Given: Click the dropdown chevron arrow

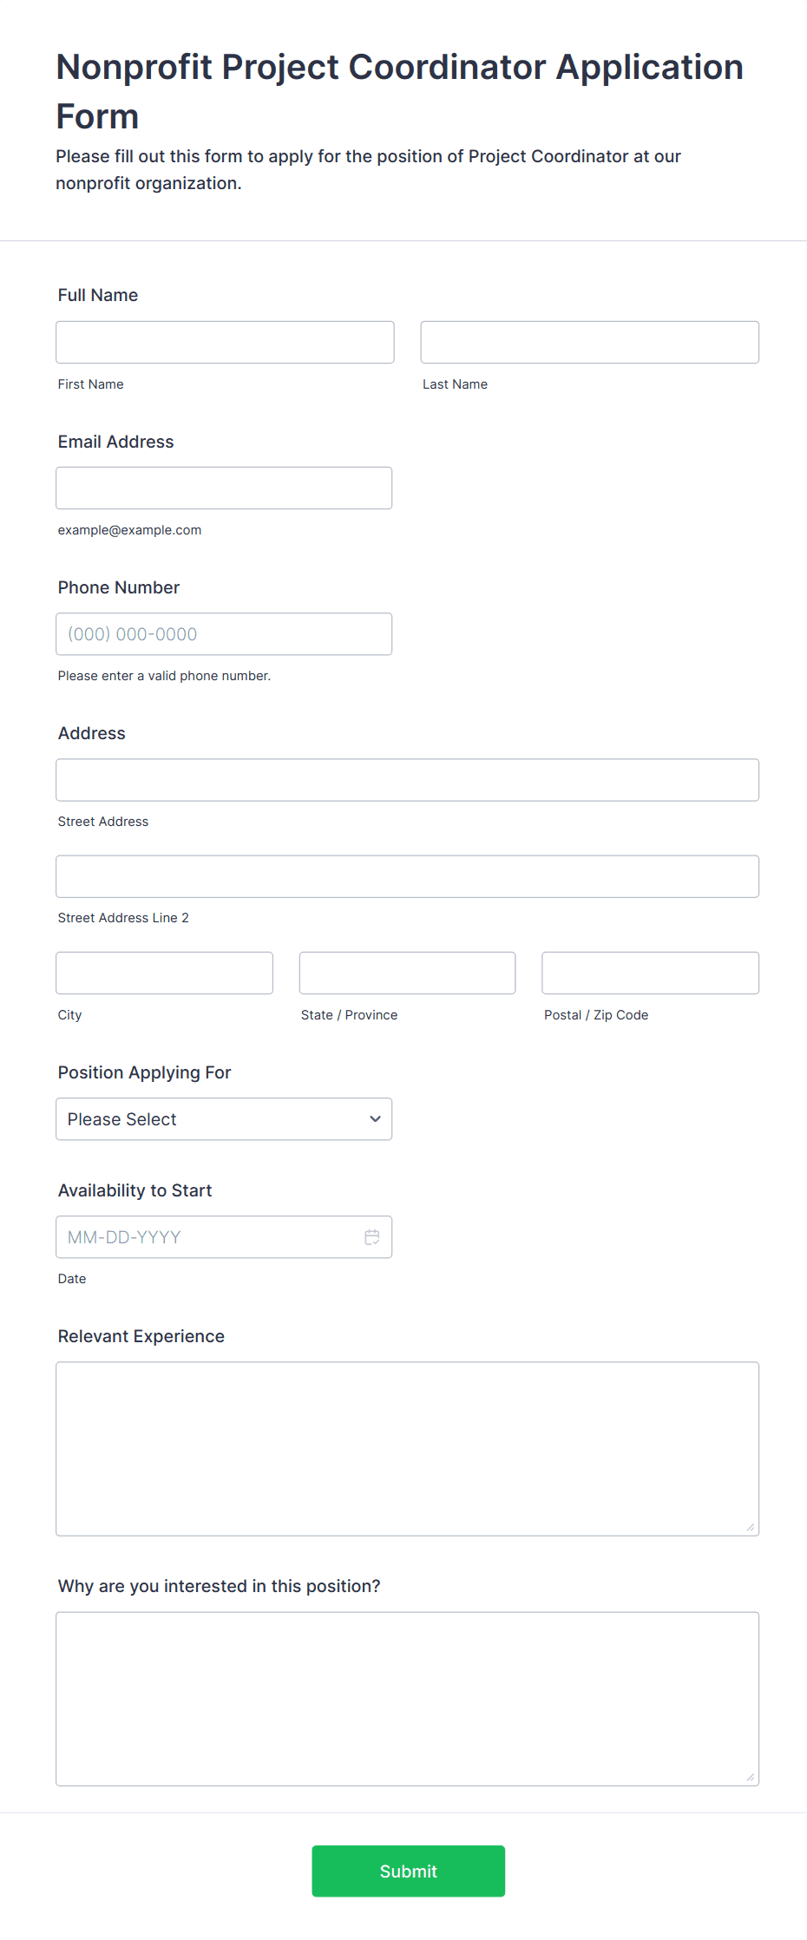Looking at the screenshot, I should 375,1119.
